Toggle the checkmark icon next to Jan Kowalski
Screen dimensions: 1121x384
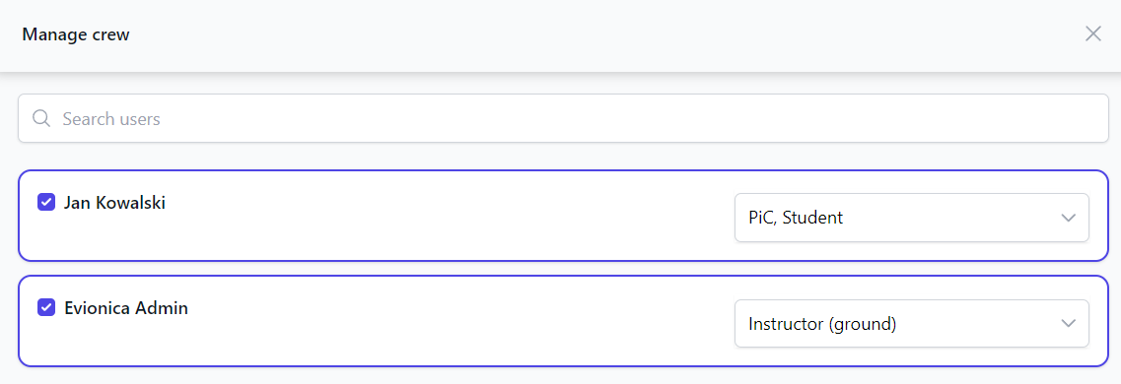coord(46,203)
